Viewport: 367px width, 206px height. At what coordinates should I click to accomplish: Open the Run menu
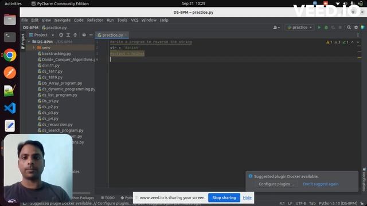(x=110, y=21)
